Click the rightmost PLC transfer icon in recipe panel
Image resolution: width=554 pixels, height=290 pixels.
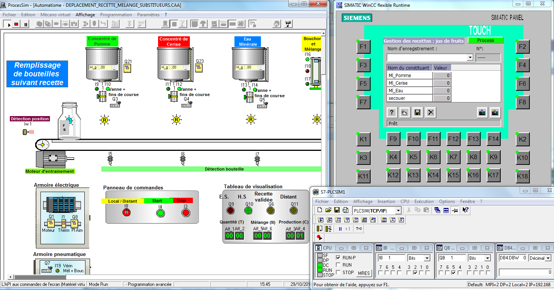coord(495,112)
